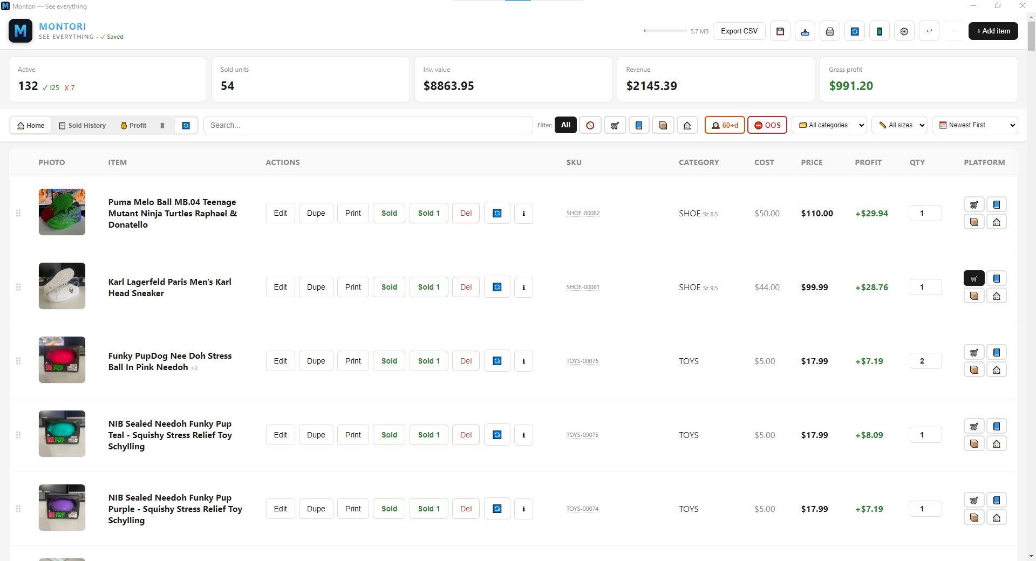Open info icon for Needoh Teal item

click(x=523, y=435)
